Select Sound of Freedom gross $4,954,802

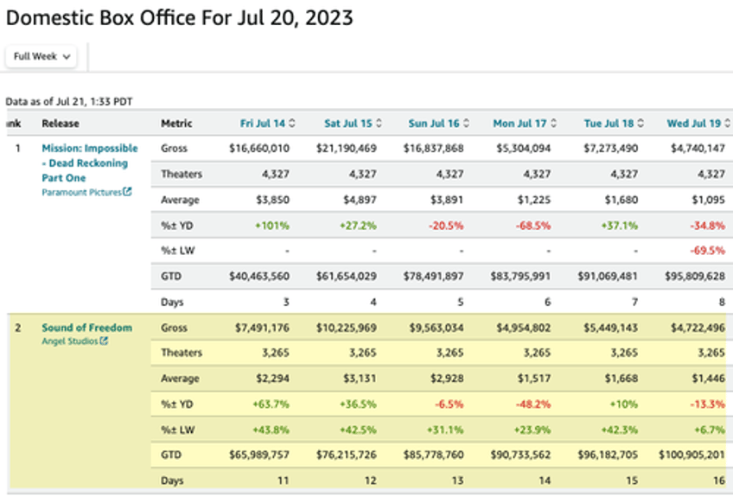click(x=523, y=327)
